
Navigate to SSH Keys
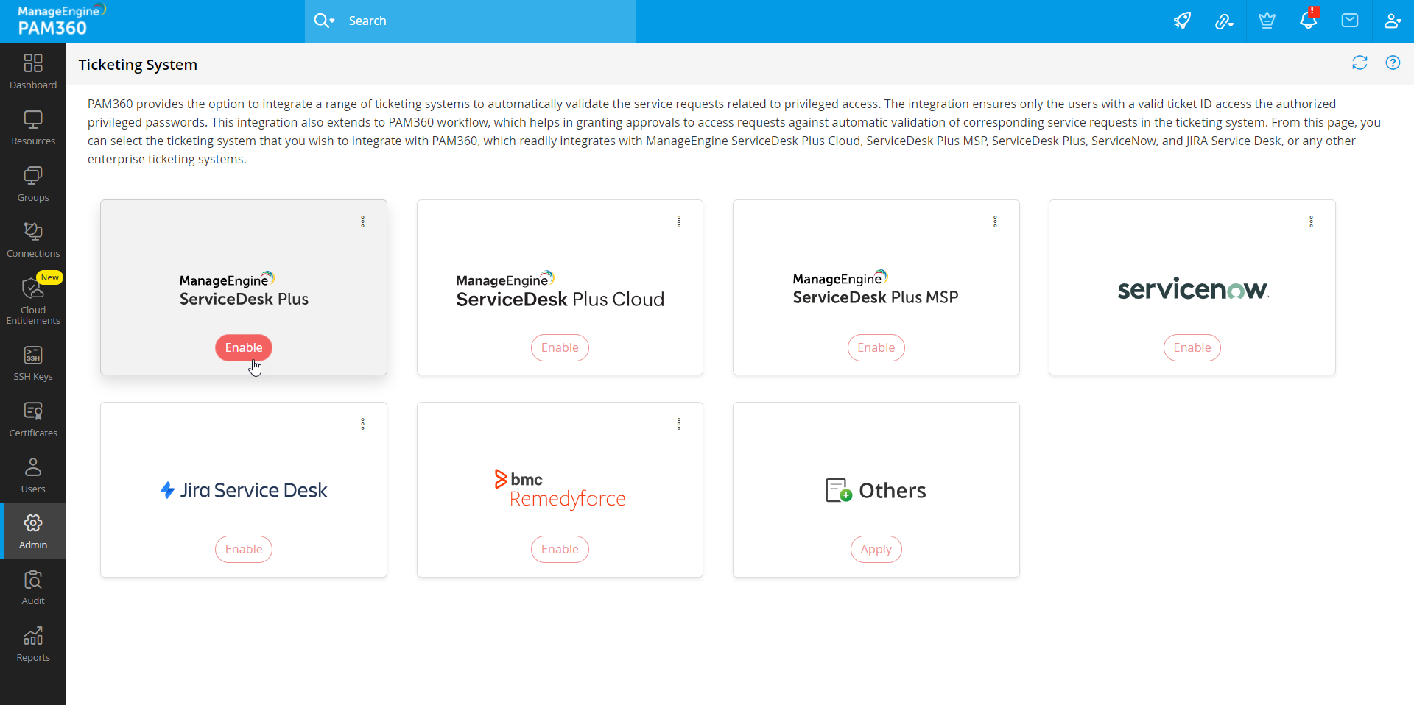click(x=33, y=364)
